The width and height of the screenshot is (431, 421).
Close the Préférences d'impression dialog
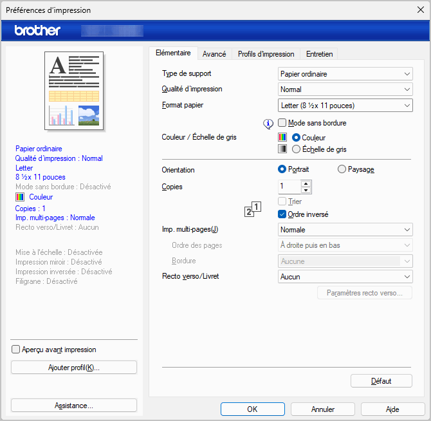[x=419, y=10]
